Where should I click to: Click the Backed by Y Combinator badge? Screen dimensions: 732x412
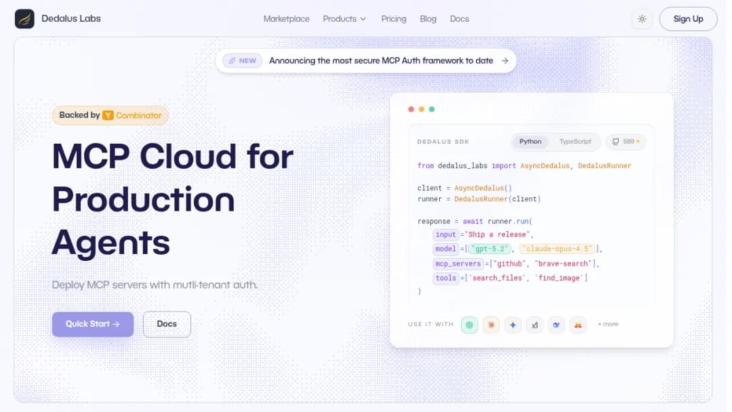tap(110, 115)
